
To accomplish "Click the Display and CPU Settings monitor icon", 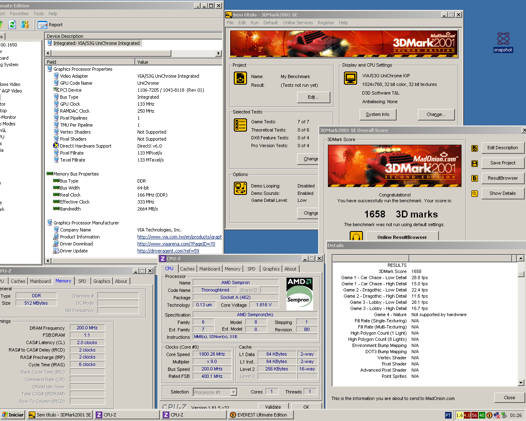I will pos(351,78).
